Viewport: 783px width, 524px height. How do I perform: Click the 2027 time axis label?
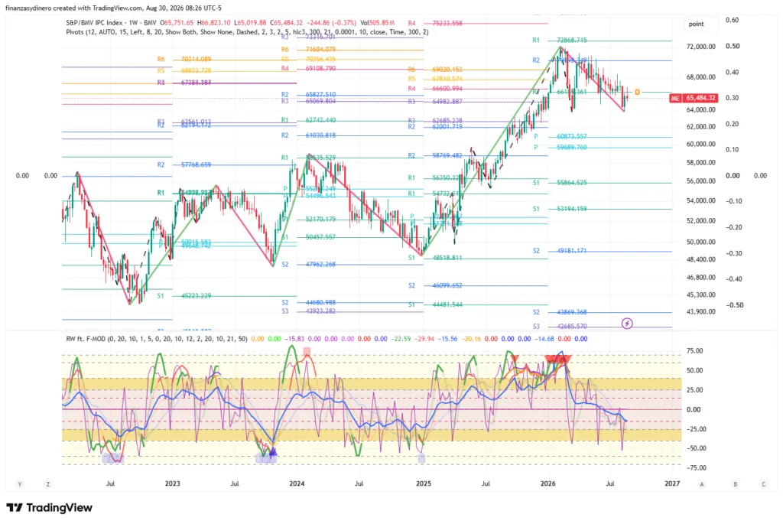(x=672, y=483)
